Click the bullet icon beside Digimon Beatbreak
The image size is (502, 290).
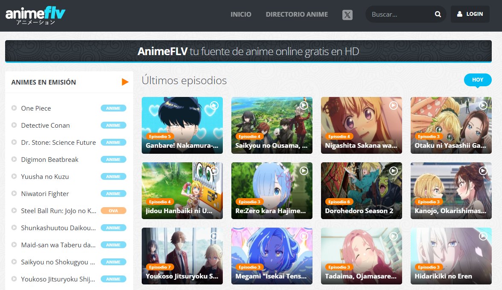[x=14, y=159]
